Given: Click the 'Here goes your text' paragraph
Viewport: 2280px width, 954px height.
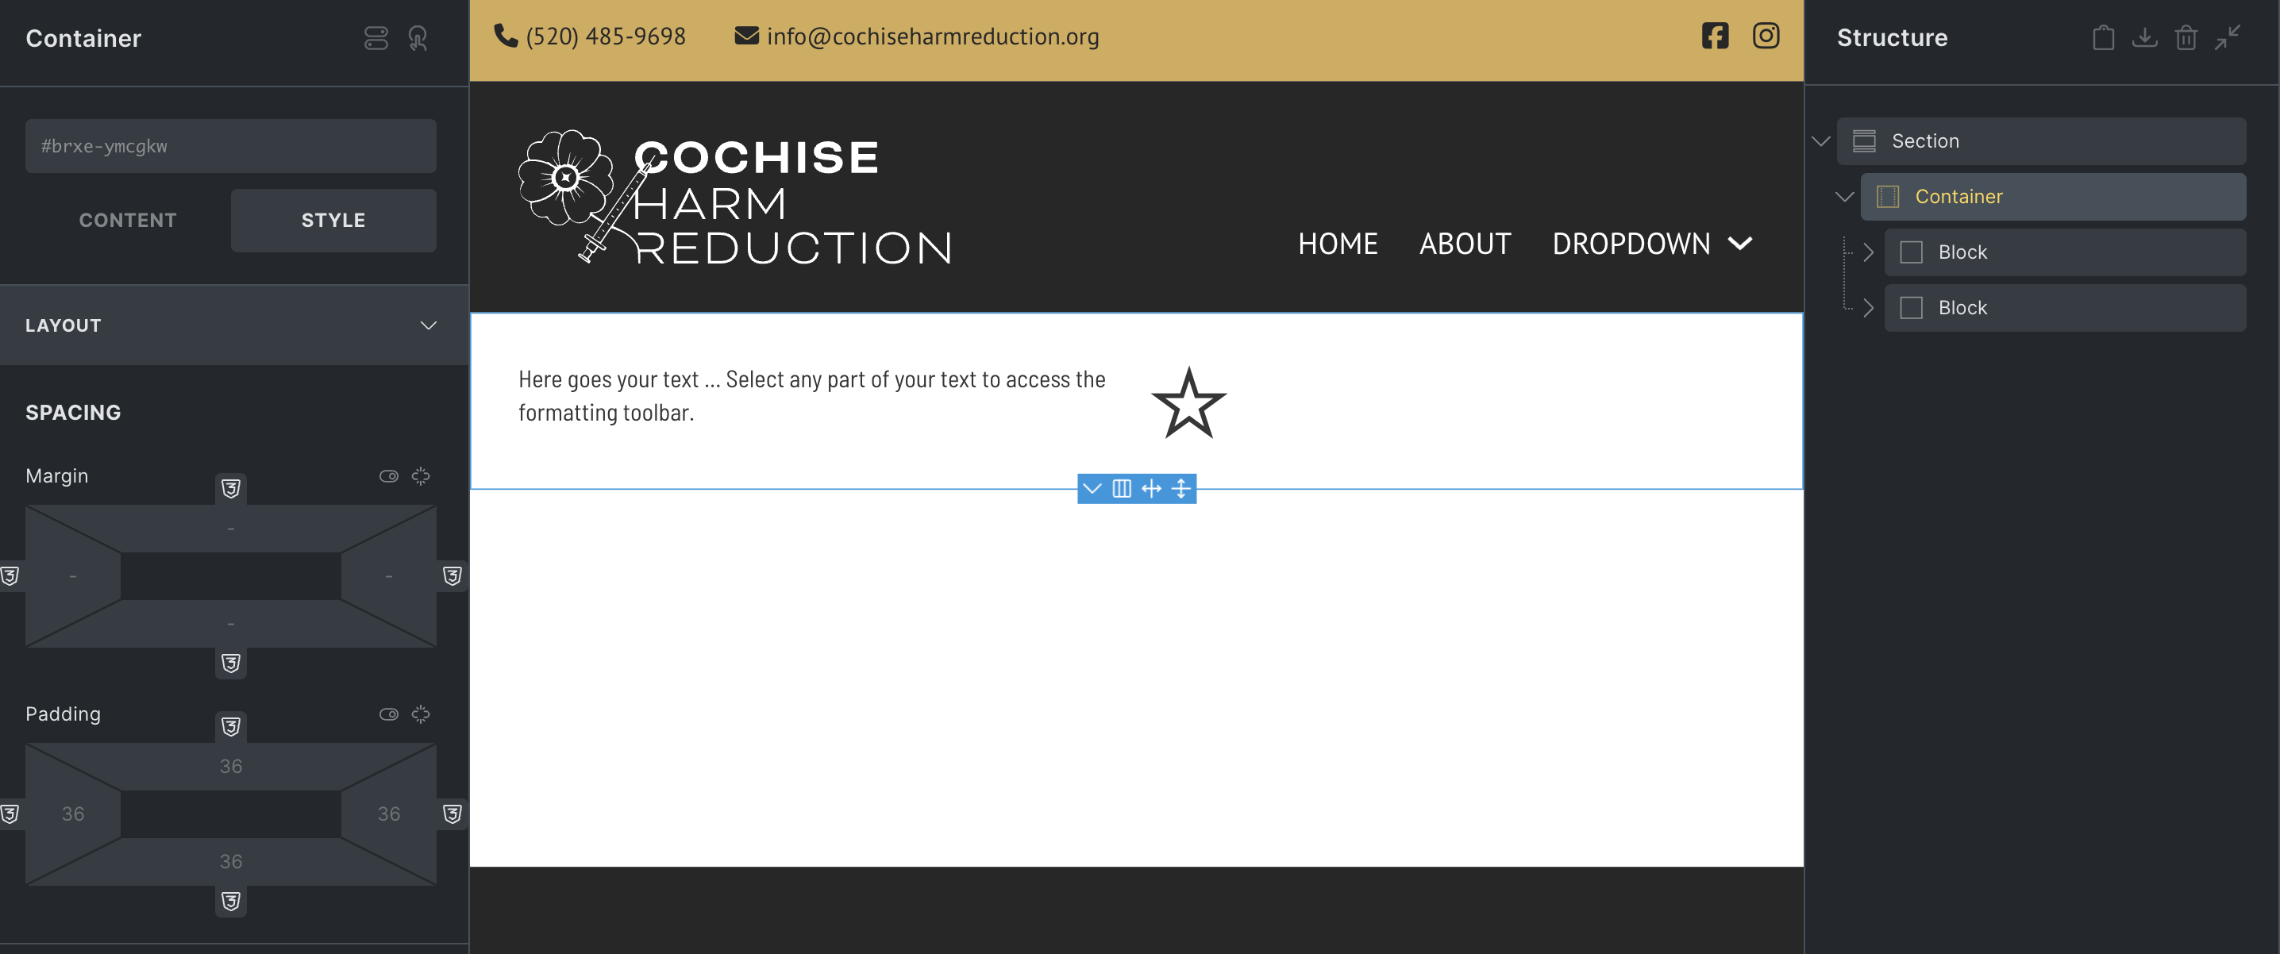Looking at the screenshot, I should [x=811, y=395].
